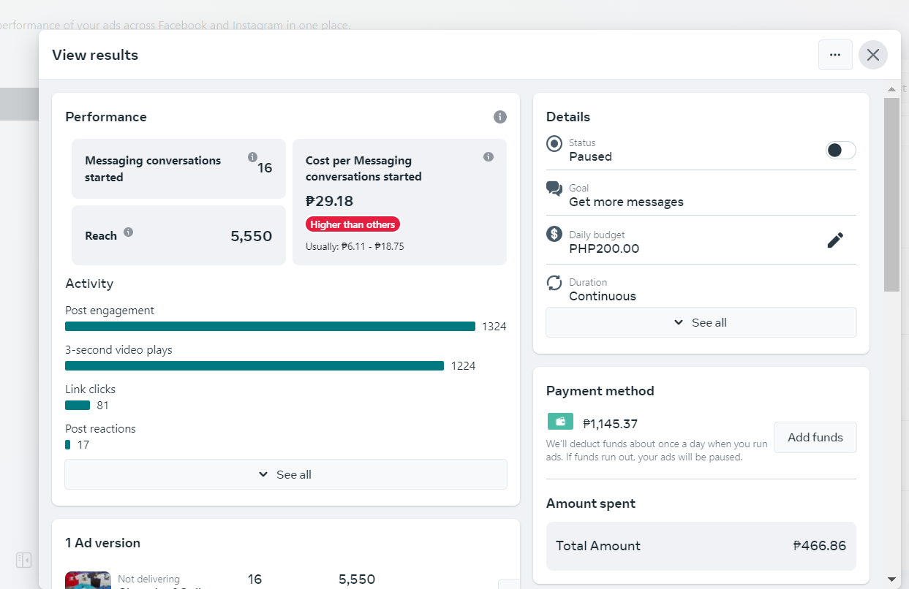This screenshot has height=589, width=909.
Task: Toggle the ad Status switch
Action: (840, 151)
